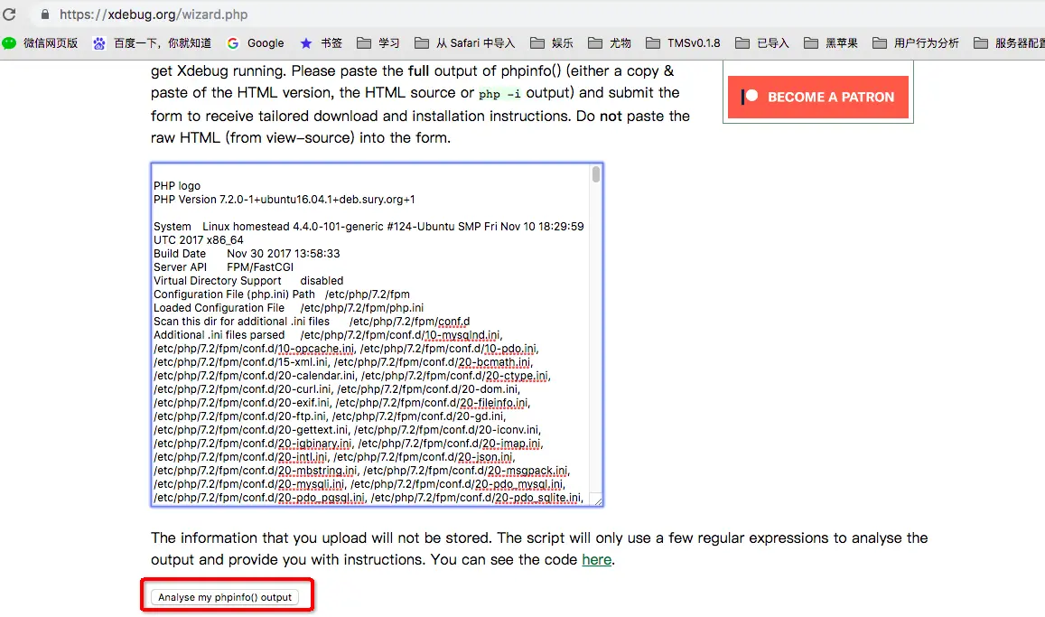Click the 'Server API FPM/FastCGI' line
The height and width of the screenshot is (617, 1045).
223,267
